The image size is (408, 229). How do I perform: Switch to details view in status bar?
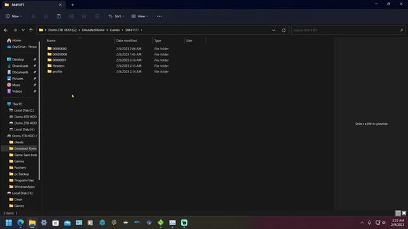pyautogui.click(x=398, y=213)
